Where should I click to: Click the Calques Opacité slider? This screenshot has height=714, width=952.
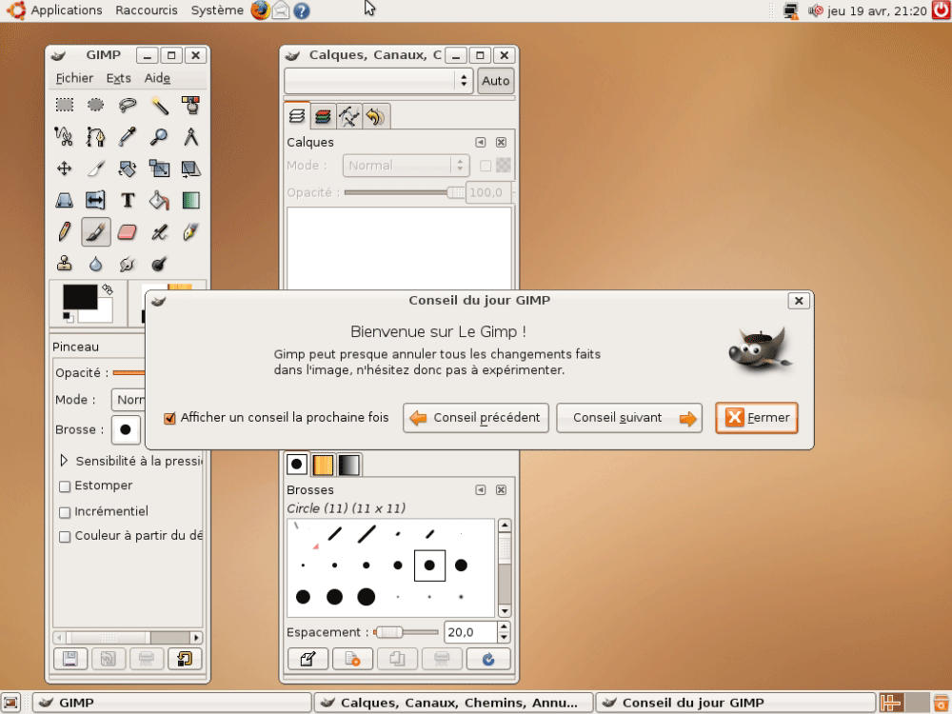[x=405, y=192]
